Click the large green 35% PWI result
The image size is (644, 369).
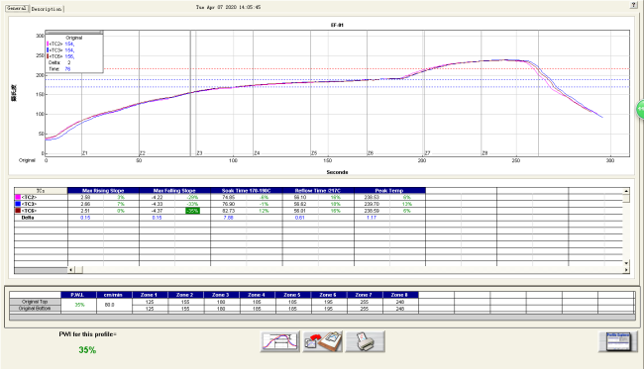(87, 350)
